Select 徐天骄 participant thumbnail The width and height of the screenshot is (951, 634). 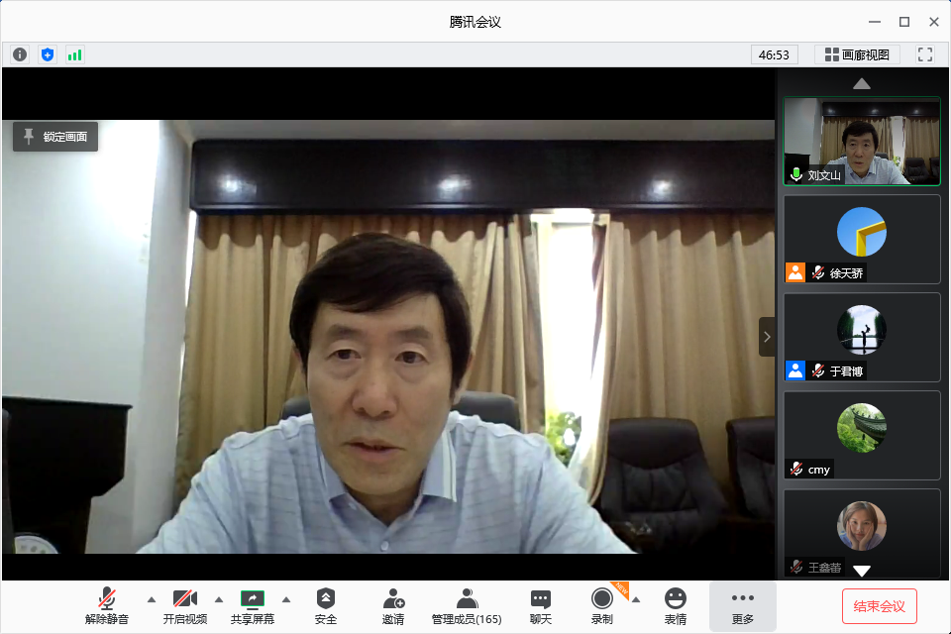[x=861, y=239]
